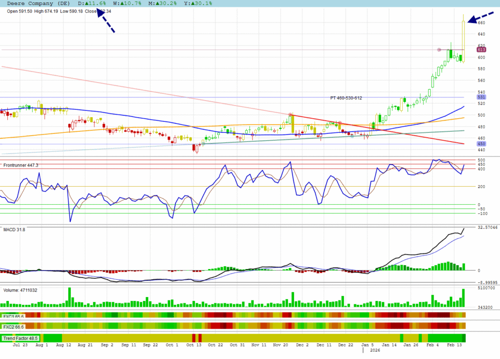Select the FXC2 66.6 heatmap label
The height and width of the screenshot is (359, 500).
pos(14,326)
